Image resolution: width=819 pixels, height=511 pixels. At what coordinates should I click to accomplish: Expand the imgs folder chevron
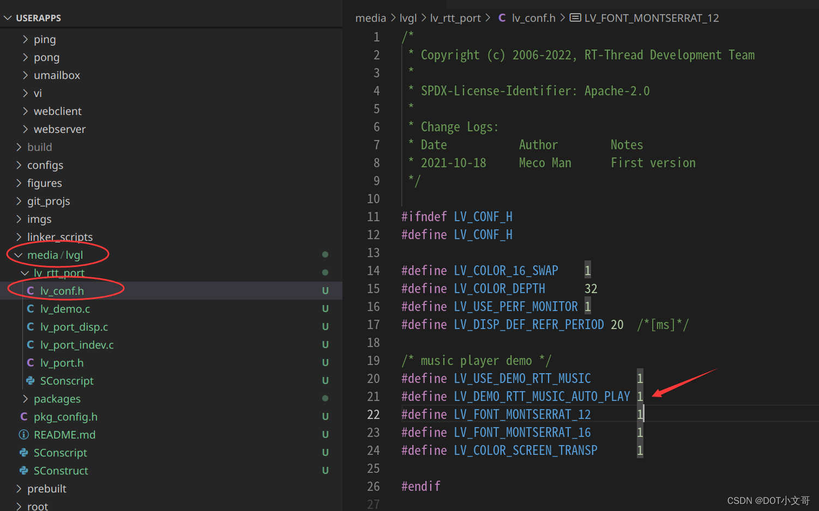[x=19, y=219]
